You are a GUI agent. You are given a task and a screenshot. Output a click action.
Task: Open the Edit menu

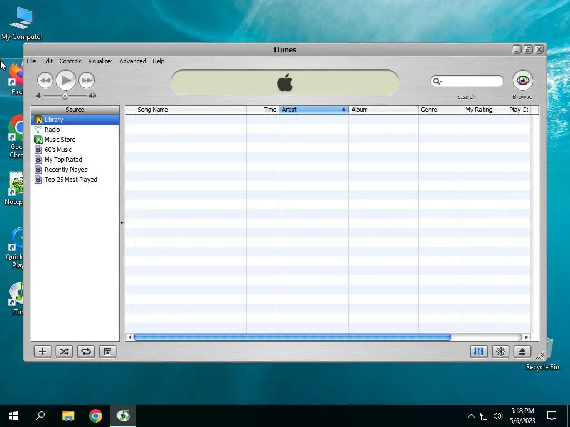[47, 61]
